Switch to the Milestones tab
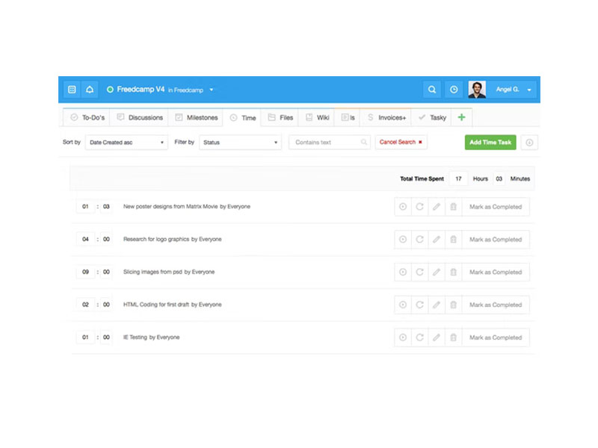598x448 pixels. click(196, 118)
